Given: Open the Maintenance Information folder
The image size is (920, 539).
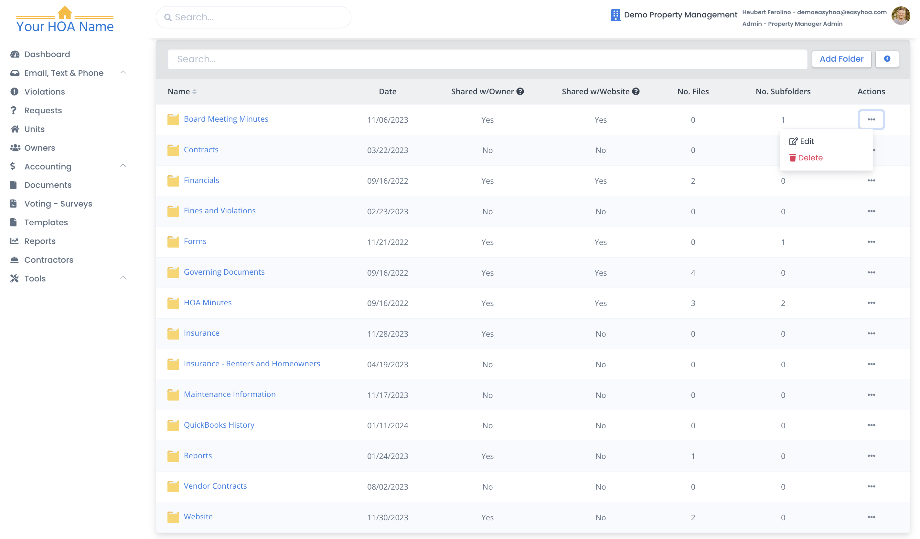Looking at the screenshot, I should (x=229, y=394).
